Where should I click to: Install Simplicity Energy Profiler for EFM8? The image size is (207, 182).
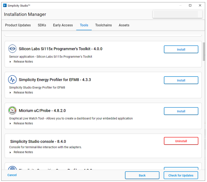pyautogui.click(x=181, y=80)
